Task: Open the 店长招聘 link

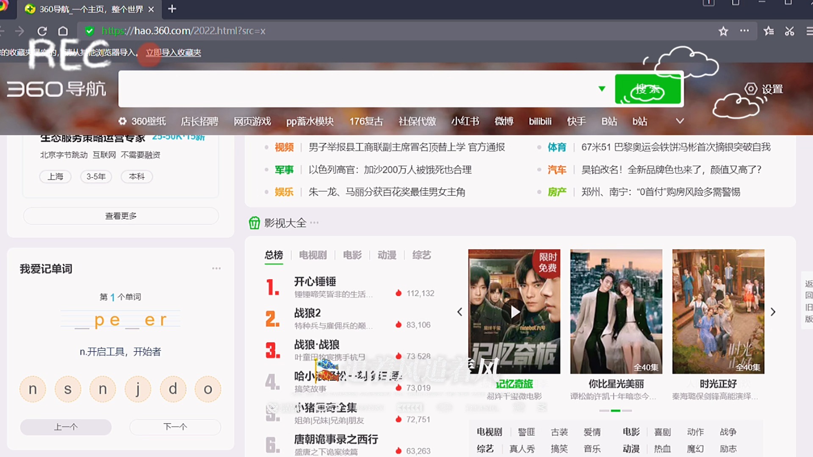Action: pos(199,121)
